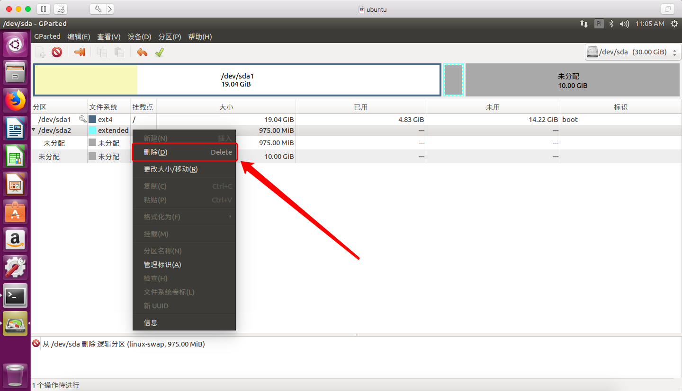
Task: Open Ubuntu dash from the launcher
Action: tap(15, 45)
